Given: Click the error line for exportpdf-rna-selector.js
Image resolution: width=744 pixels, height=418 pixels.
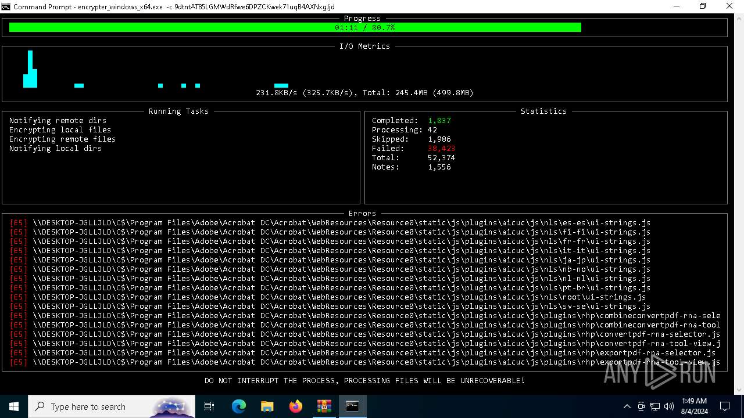Looking at the screenshot, I should click(363, 352).
